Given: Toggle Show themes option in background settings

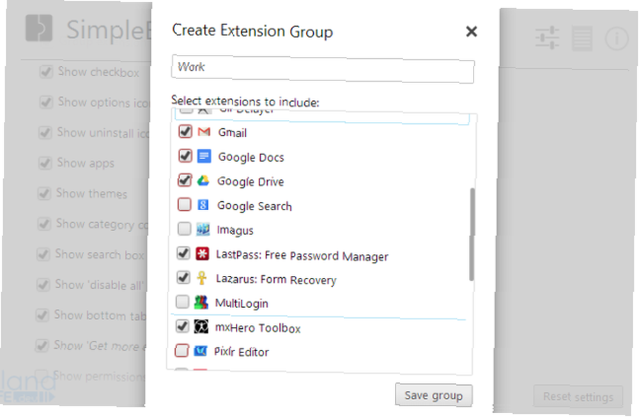Looking at the screenshot, I should coord(43,193).
